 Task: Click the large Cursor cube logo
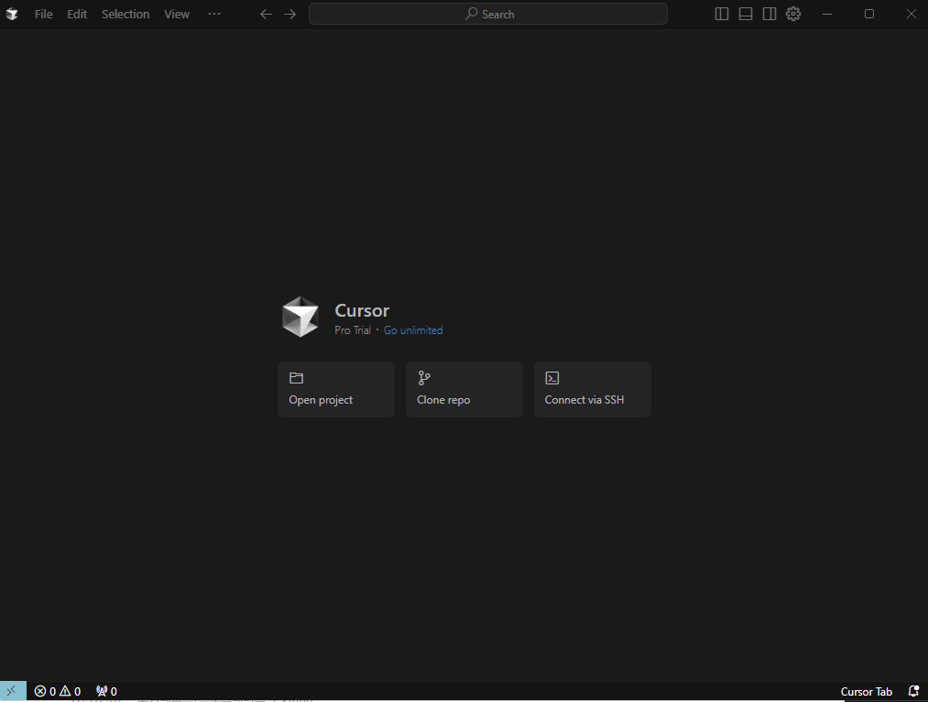(x=300, y=317)
